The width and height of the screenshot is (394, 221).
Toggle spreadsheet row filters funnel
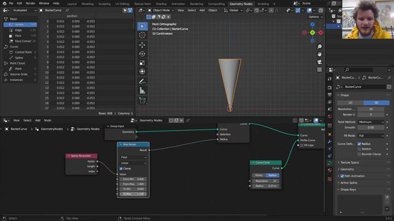coord(130,10)
